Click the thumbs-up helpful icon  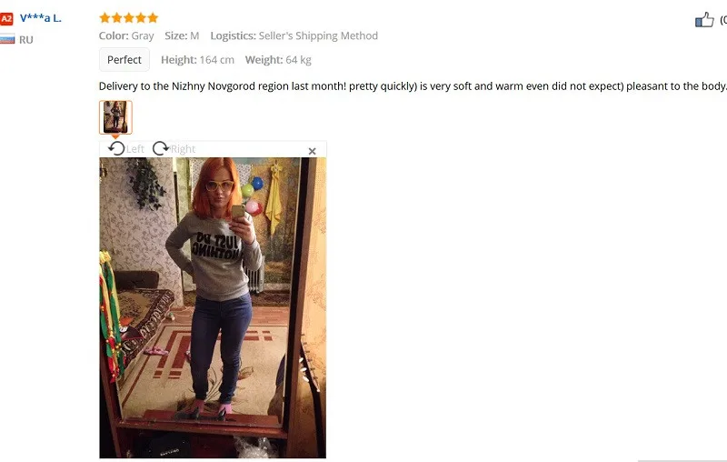(x=704, y=20)
